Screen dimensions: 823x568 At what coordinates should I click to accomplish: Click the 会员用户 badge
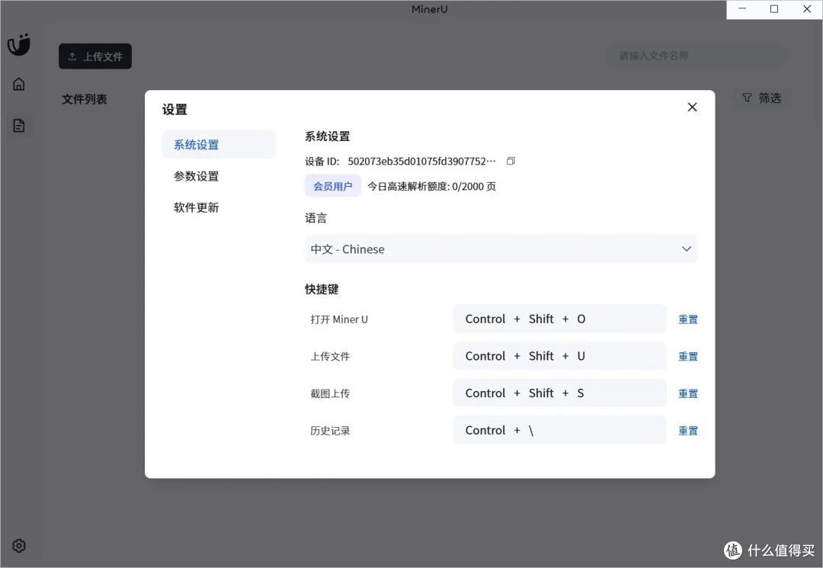point(333,186)
